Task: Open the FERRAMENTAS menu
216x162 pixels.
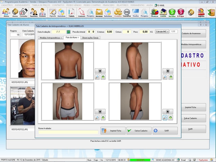Action: (137, 5)
